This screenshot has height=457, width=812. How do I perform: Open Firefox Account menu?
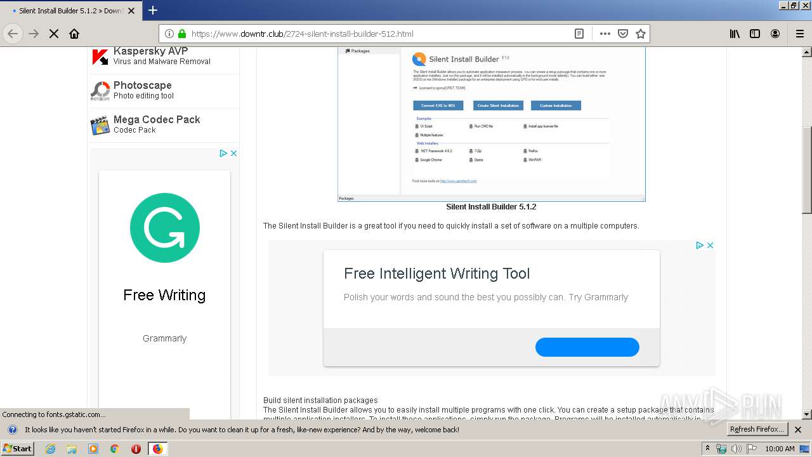click(775, 34)
